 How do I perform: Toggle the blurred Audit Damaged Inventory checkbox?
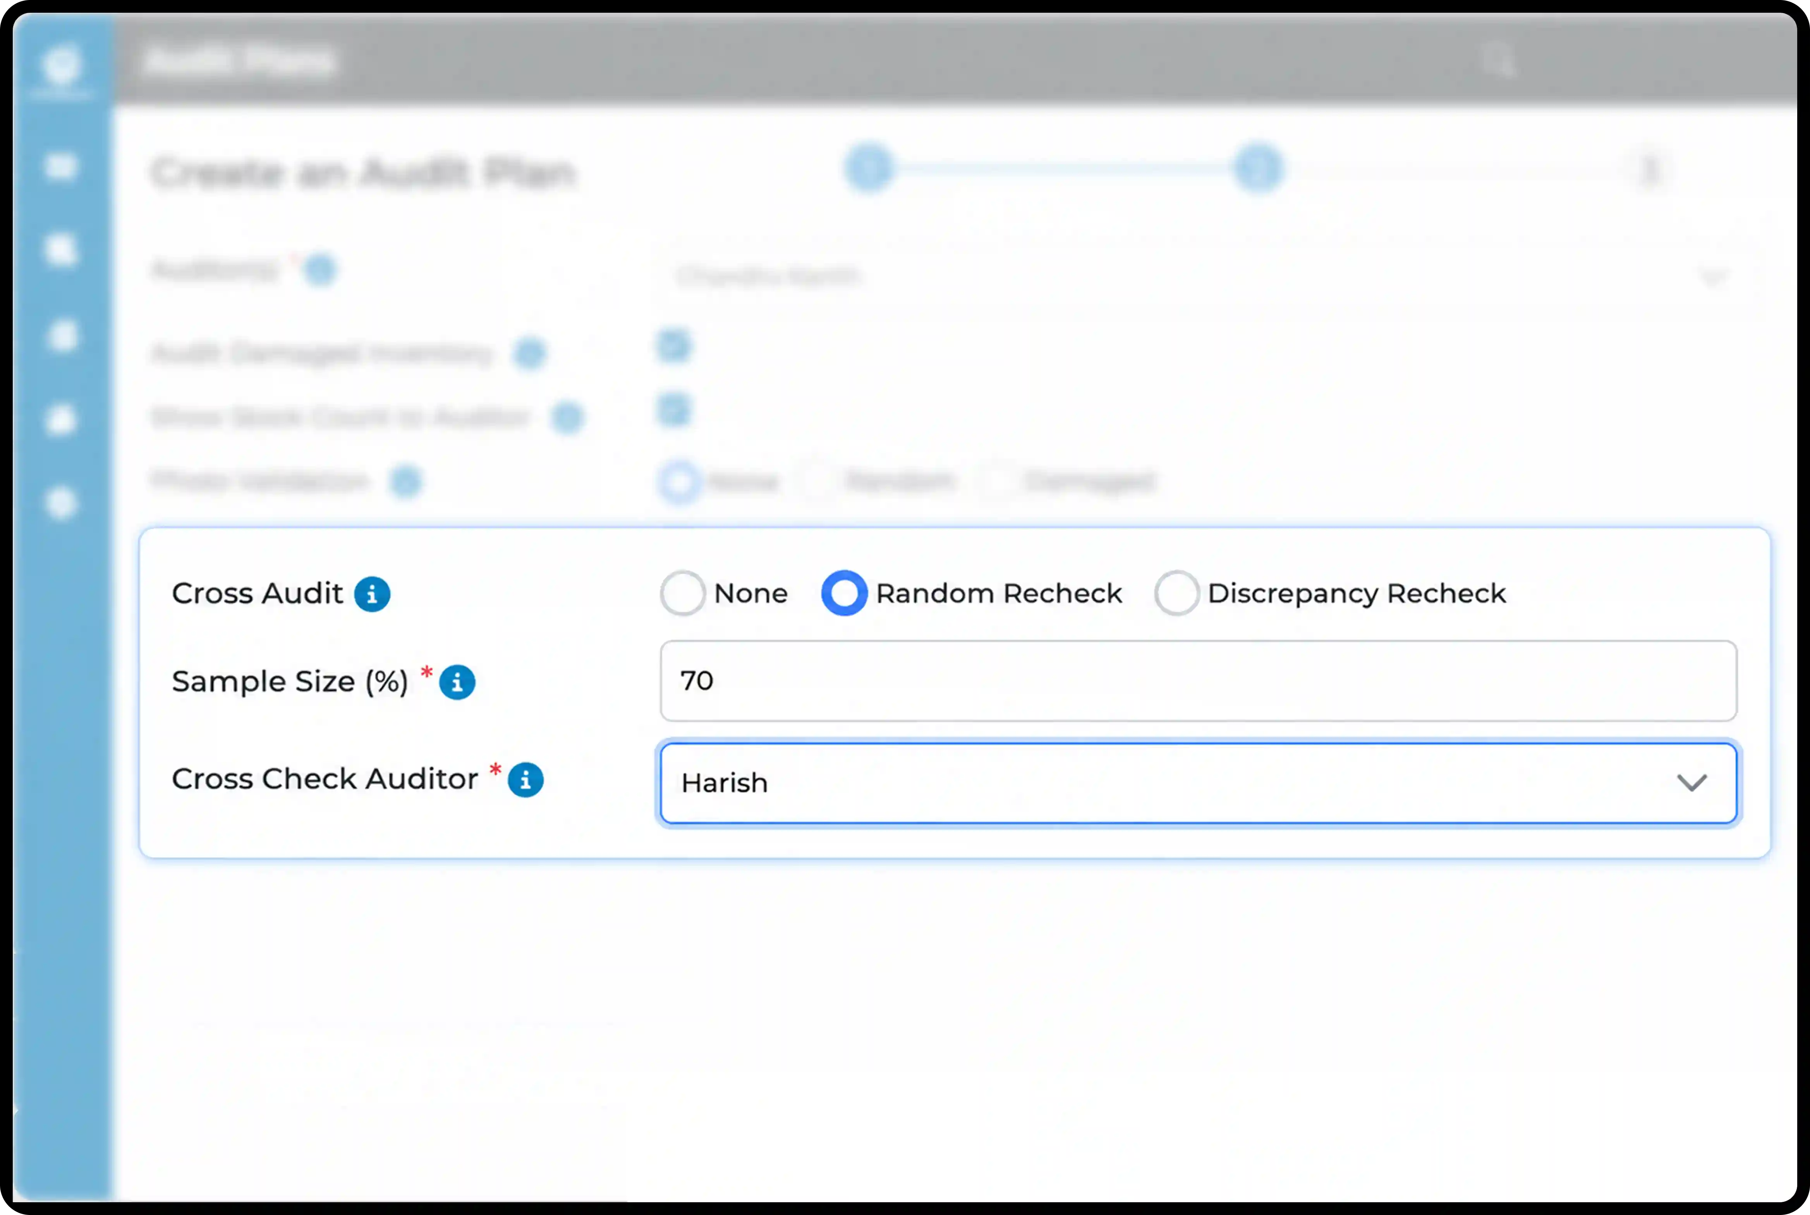pyautogui.click(x=673, y=346)
